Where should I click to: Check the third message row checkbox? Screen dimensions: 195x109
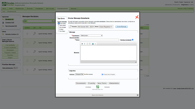click(x=27, y=52)
